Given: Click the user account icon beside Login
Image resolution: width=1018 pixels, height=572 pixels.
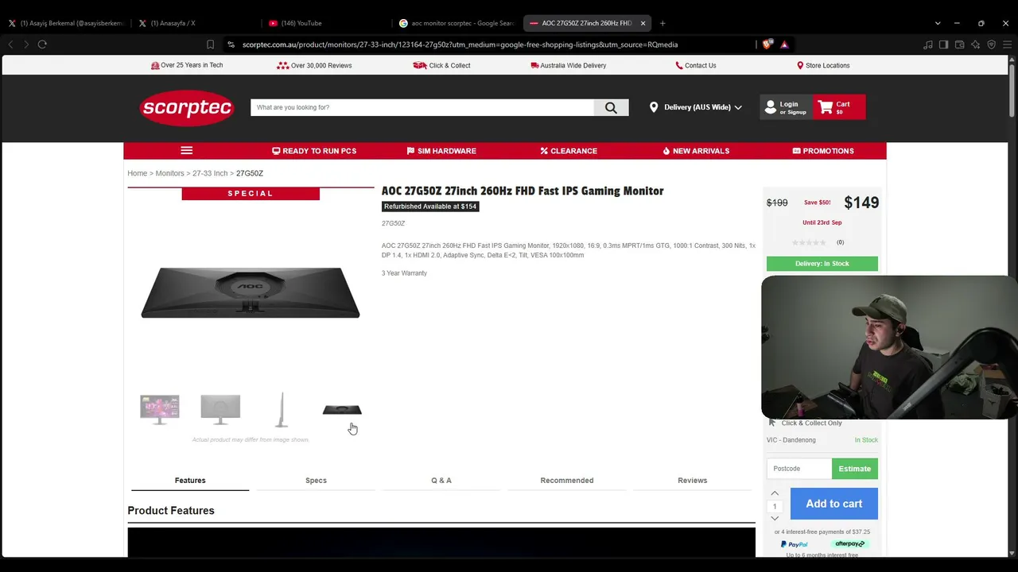Looking at the screenshot, I should pyautogui.click(x=770, y=106).
